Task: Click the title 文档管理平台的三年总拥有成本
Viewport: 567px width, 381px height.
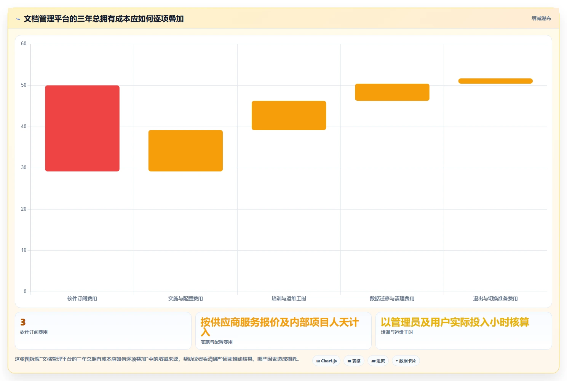Action: [x=104, y=19]
